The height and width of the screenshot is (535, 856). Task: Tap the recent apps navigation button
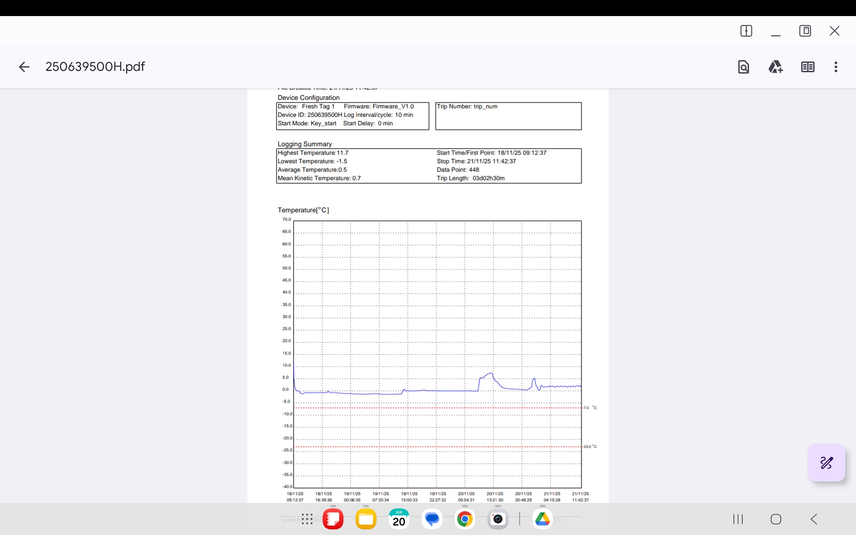[738, 519]
